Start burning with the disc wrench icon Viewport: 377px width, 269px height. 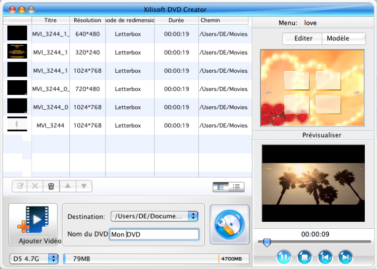coord(229,225)
